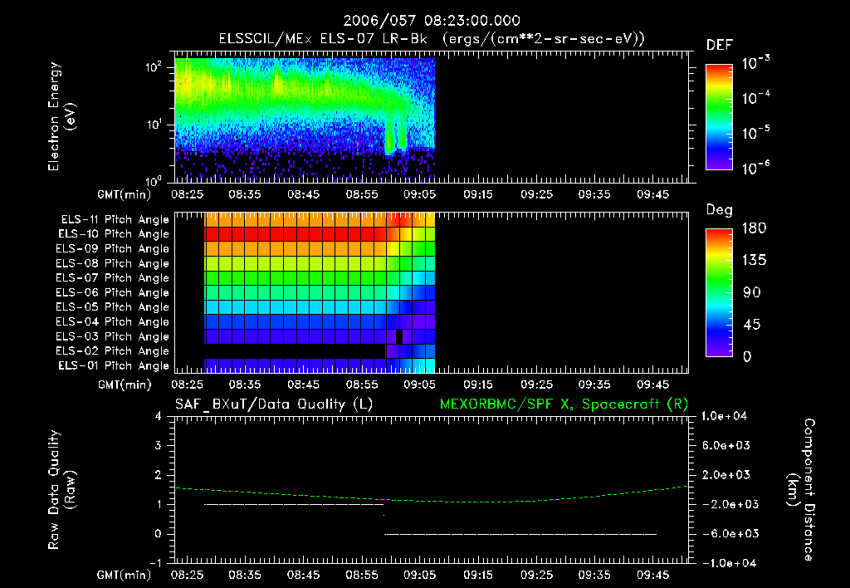Click the ELS-05 Pitch Angle row label

coord(113,307)
